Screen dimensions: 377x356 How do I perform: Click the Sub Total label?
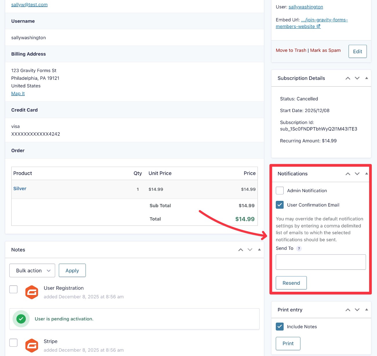pos(160,205)
